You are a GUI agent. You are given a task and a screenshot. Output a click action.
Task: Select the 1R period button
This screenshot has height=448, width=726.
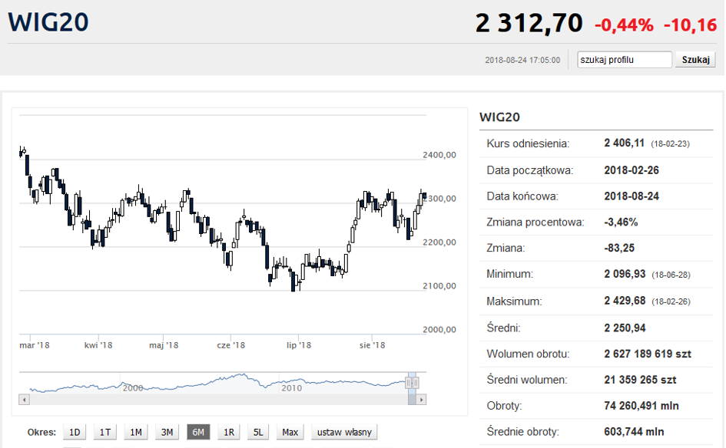point(229,433)
